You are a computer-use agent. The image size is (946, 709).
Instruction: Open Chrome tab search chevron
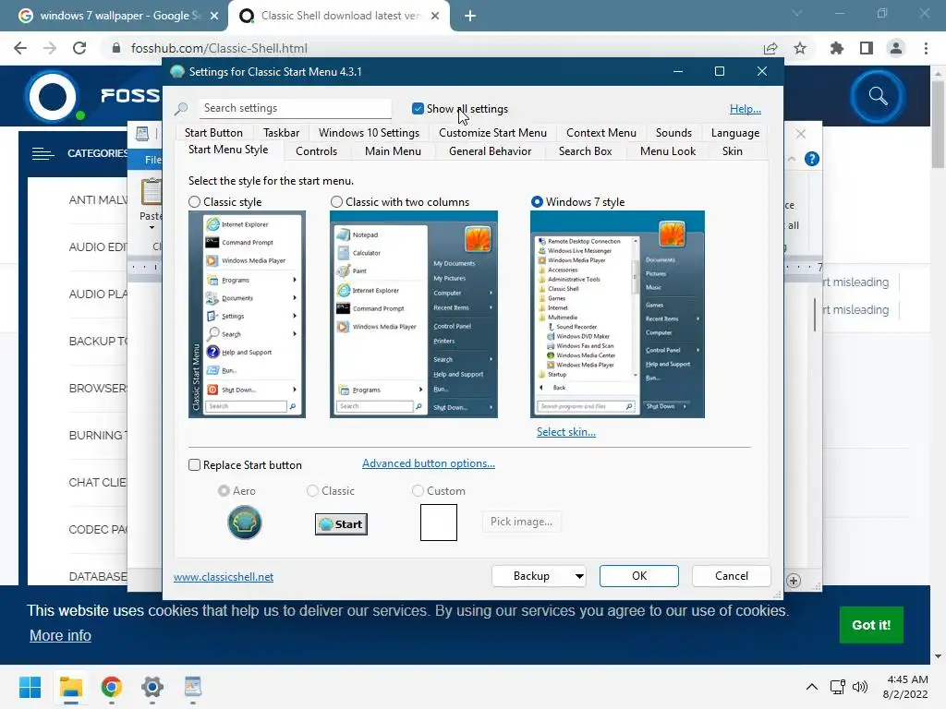[x=797, y=13]
